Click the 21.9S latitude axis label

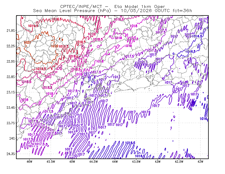click(11, 31)
